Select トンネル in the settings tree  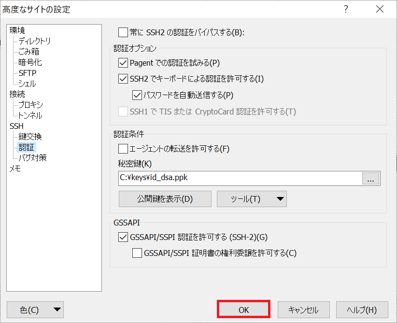tap(30, 115)
